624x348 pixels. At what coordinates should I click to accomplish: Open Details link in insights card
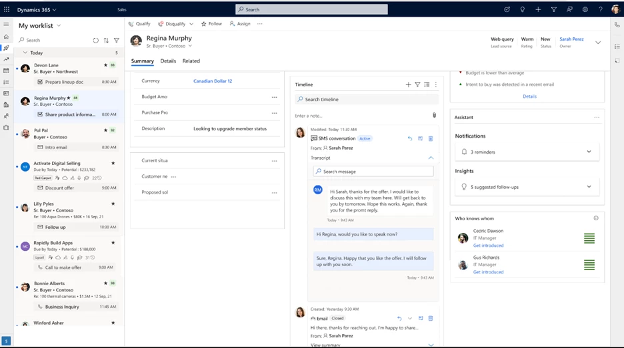coord(529,96)
